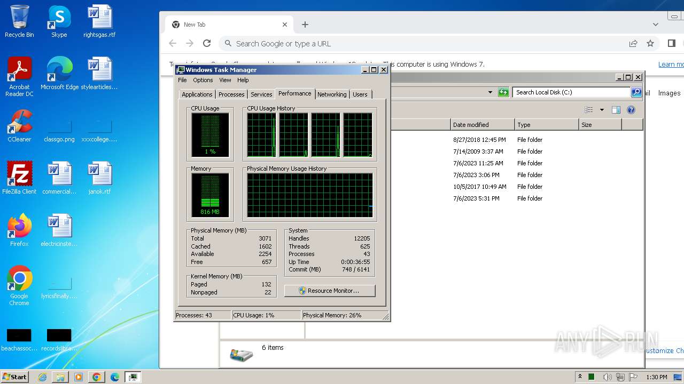Sort by Size column header
This screenshot has height=384, width=684.
pyautogui.click(x=600, y=125)
